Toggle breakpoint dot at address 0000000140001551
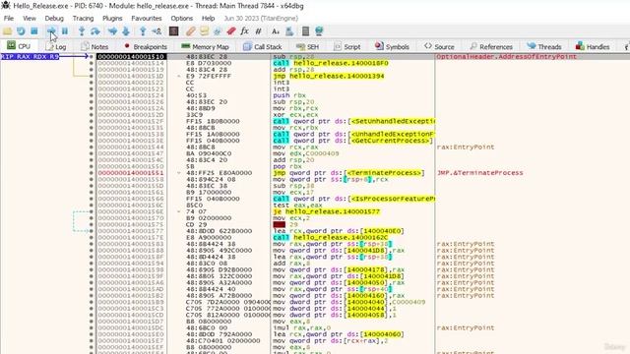Viewport: 630px width, 354px height. pos(92,173)
